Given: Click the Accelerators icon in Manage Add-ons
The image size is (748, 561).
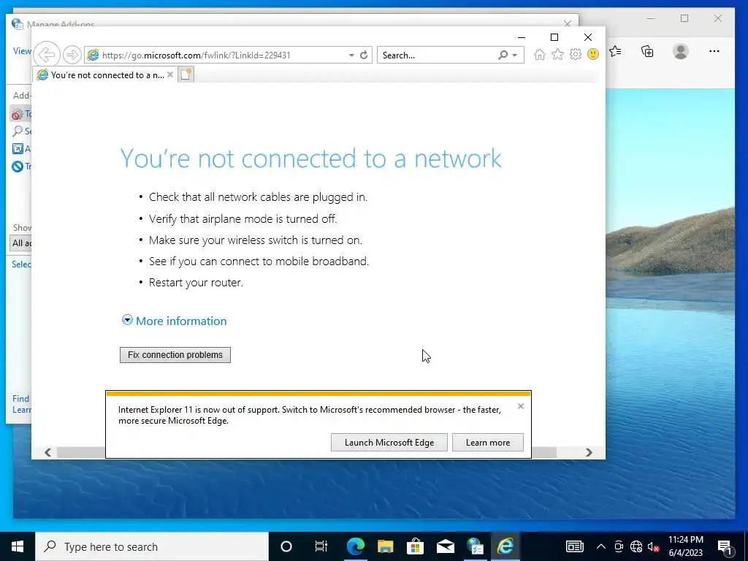Looking at the screenshot, I should pyautogui.click(x=18, y=149).
